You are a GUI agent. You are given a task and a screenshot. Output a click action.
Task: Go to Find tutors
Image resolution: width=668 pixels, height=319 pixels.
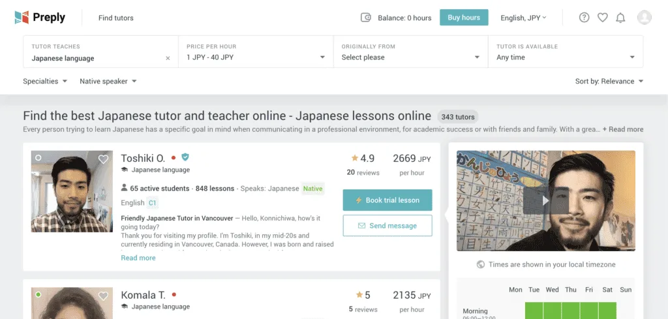coord(116,18)
